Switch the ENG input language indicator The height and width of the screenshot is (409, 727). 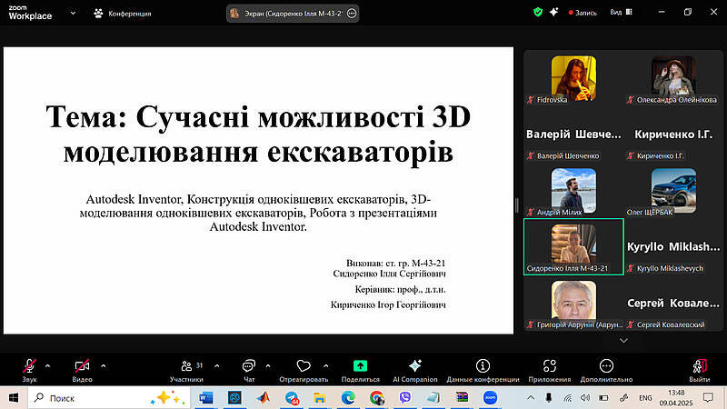point(645,398)
